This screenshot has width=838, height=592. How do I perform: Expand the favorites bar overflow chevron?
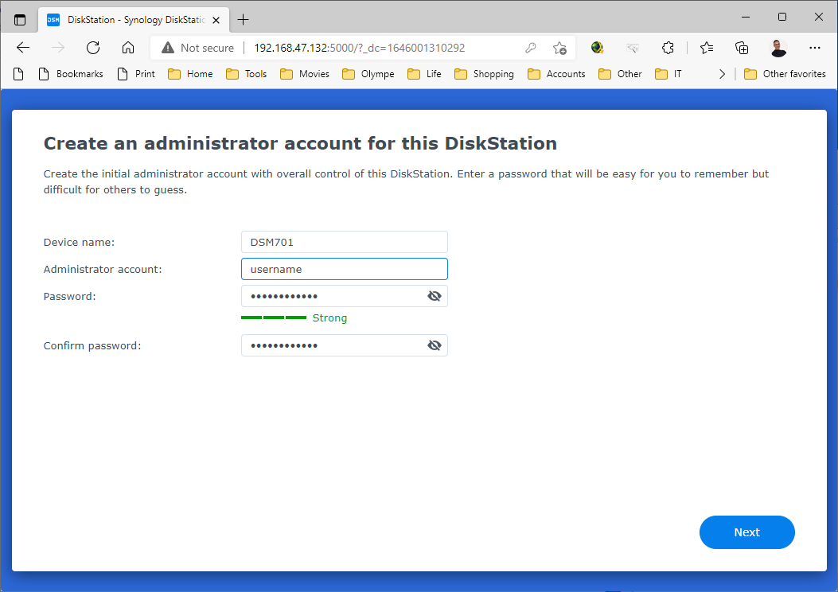[722, 74]
